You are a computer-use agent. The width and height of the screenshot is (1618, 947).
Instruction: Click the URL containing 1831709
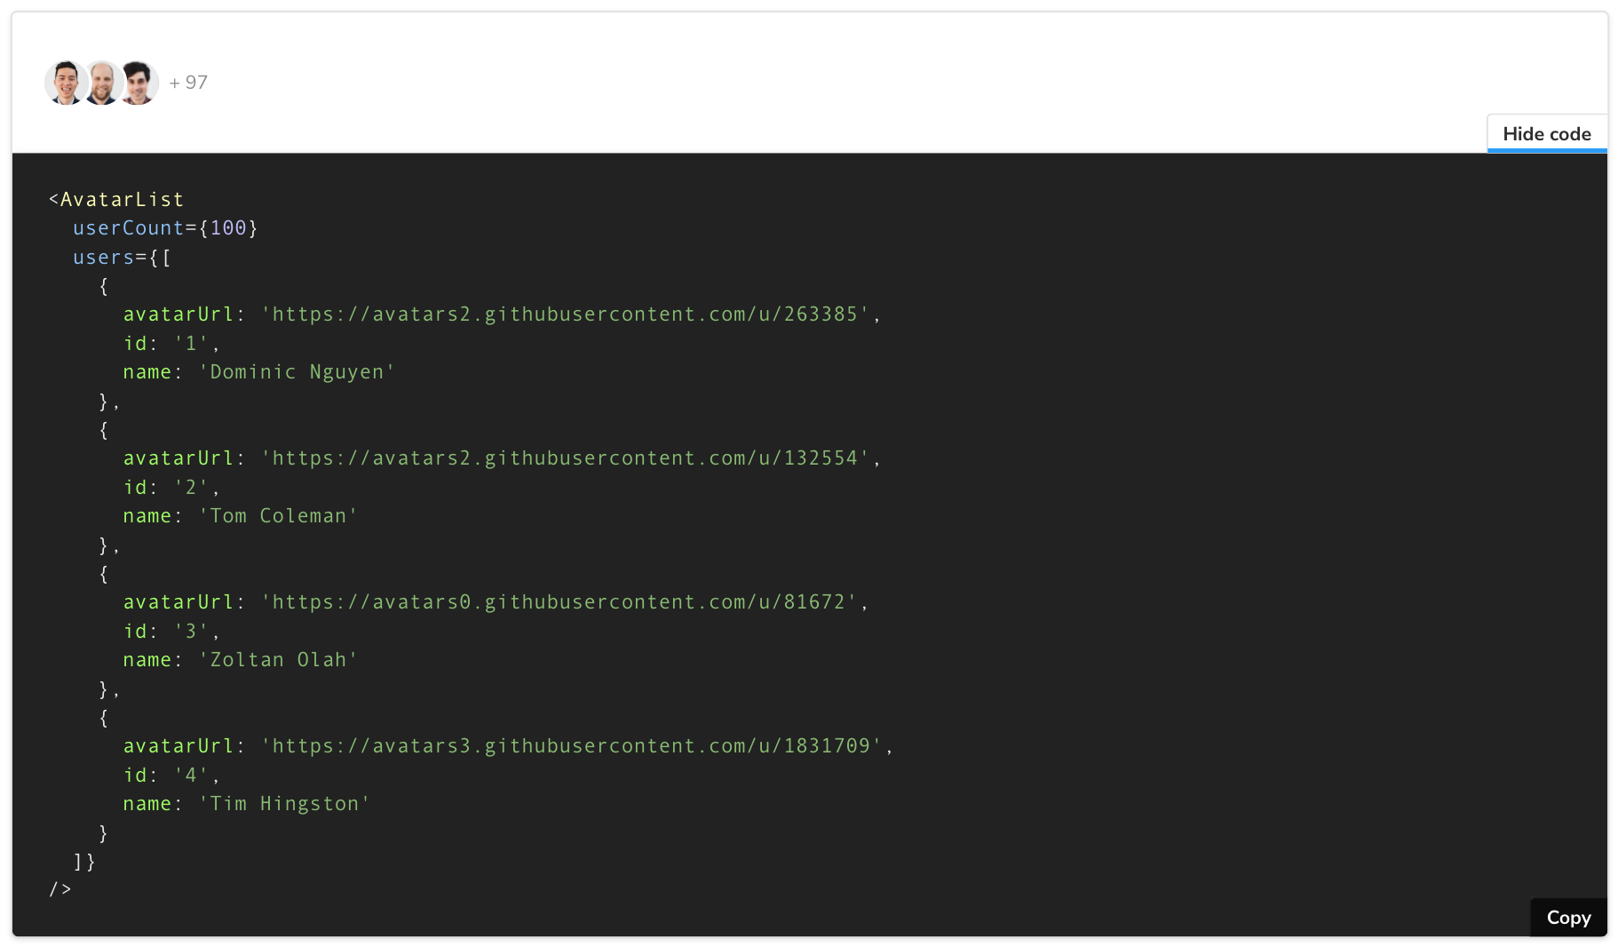[575, 745]
